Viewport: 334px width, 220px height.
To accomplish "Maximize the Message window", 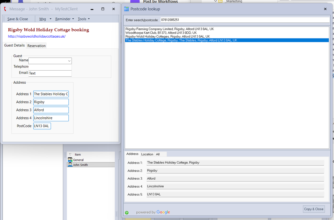I will [103, 9].
